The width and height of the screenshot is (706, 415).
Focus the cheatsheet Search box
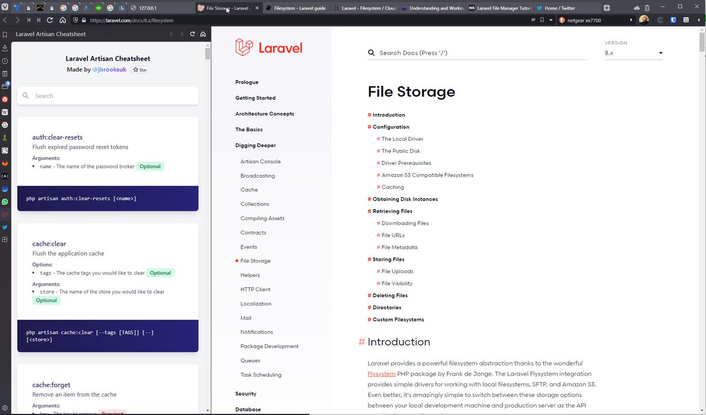[x=108, y=95]
